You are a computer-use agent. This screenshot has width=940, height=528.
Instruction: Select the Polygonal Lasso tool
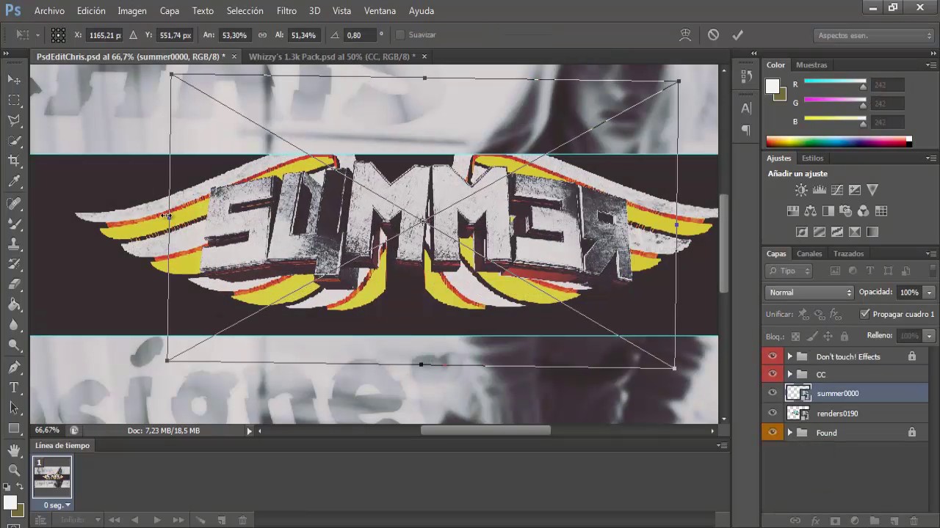click(14, 120)
